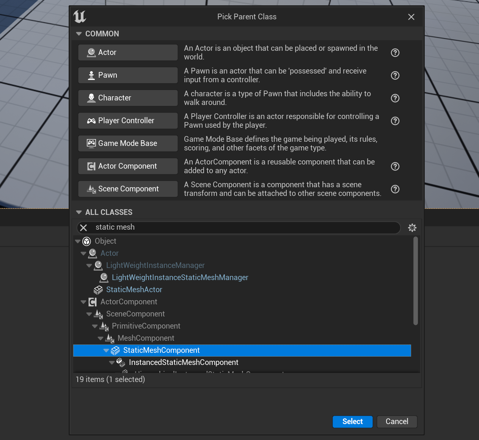Screen dimensions: 479x440
Task: Click the Actor tree row icon
Action: (x=93, y=253)
